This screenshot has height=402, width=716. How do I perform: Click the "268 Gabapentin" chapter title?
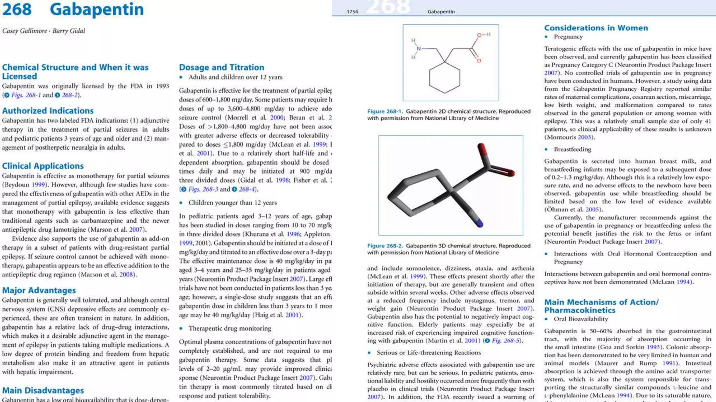[73, 9]
